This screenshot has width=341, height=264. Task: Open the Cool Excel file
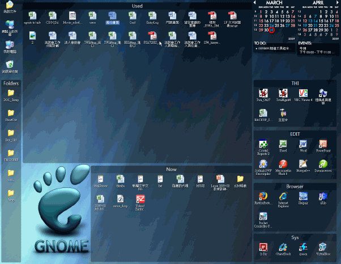(132, 18)
